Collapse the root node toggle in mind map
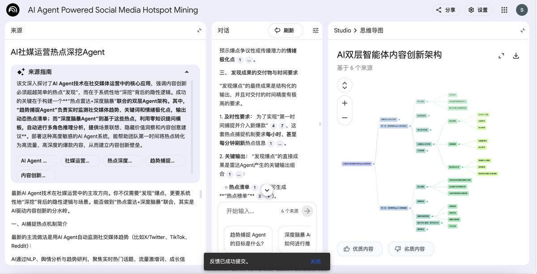The image size is (537, 274). coord(375,164)
